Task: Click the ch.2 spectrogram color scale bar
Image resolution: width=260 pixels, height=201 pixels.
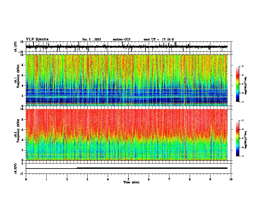Action: click(x=238, y=138)
